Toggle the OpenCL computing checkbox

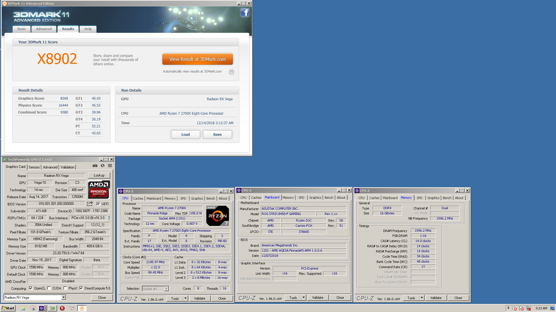(x=31, y=288)
